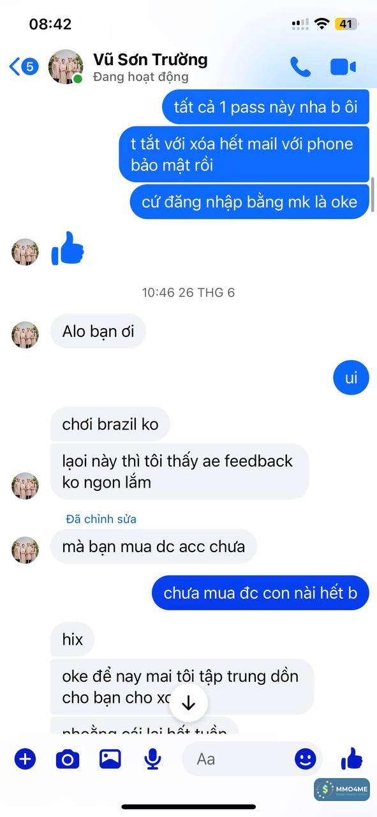Go back to the chats list
The height and width of the screenshot is (817, 377).
click(x=24, y=66)
